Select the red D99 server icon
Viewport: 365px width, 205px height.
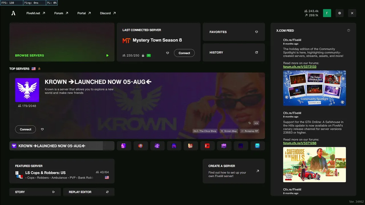tap(207, 146)
